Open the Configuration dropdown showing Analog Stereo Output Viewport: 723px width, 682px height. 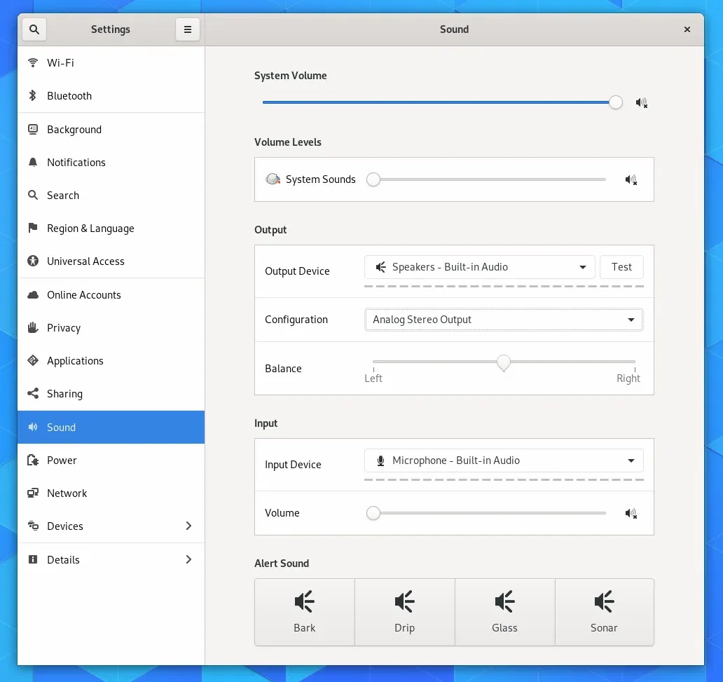tap(503, 319)
